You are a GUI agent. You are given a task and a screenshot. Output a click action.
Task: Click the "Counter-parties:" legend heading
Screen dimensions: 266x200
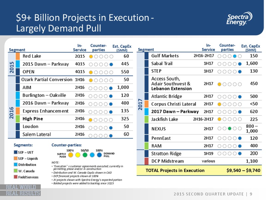pyautogui.click(x=66, y=145)
